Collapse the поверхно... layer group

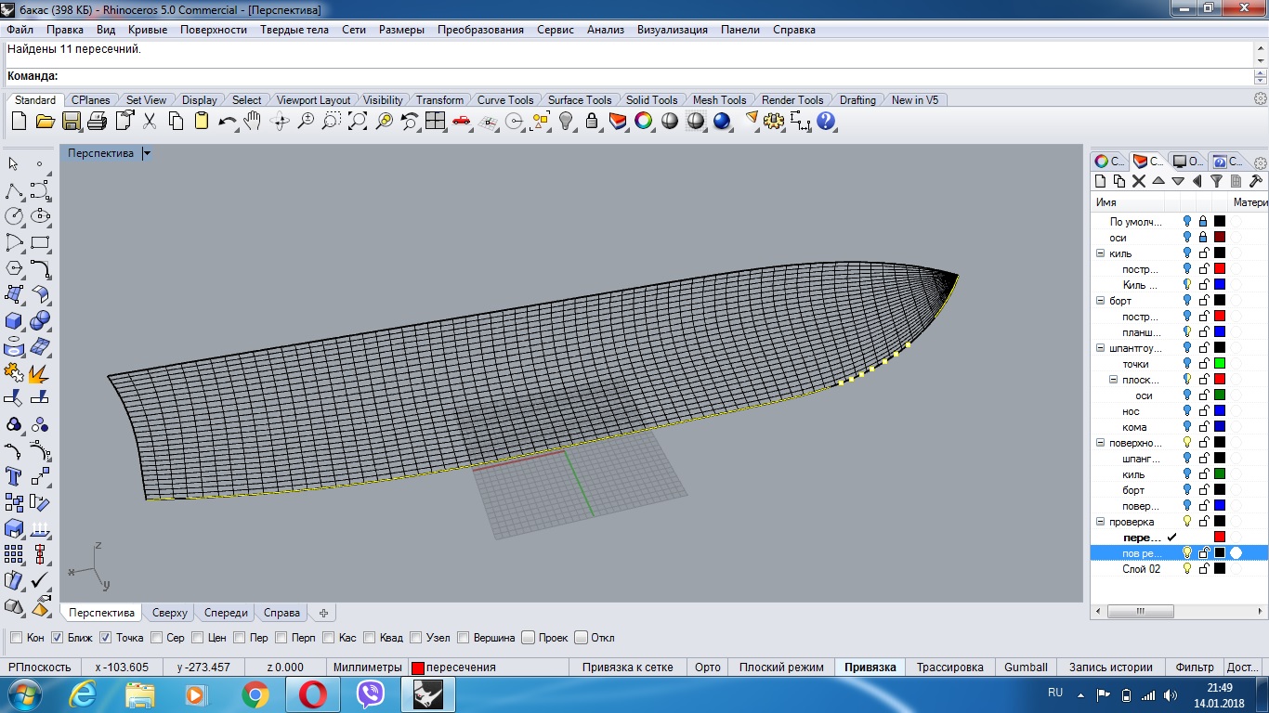pyautogui.click(x=1101, y=443)
